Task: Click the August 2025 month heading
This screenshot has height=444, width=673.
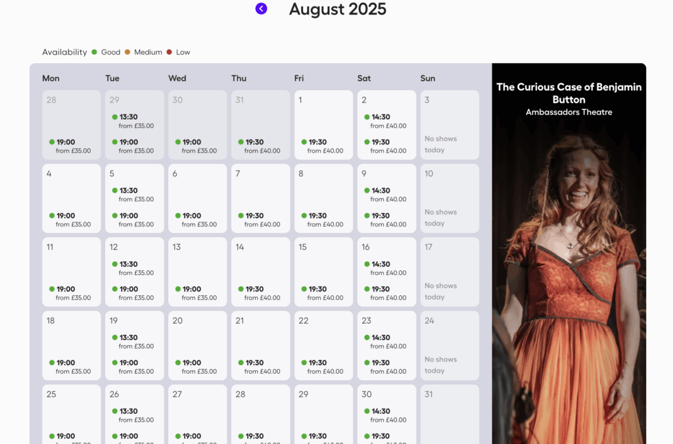Action: tap(337, 9)
